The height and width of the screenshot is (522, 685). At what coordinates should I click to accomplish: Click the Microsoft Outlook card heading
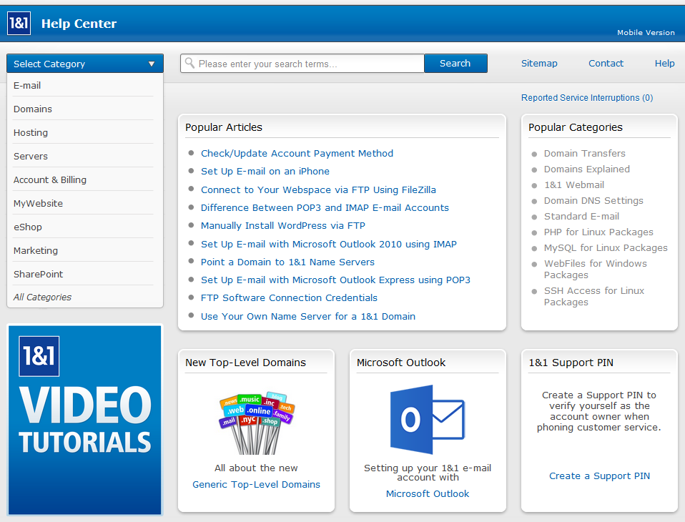tap(401, 363)
